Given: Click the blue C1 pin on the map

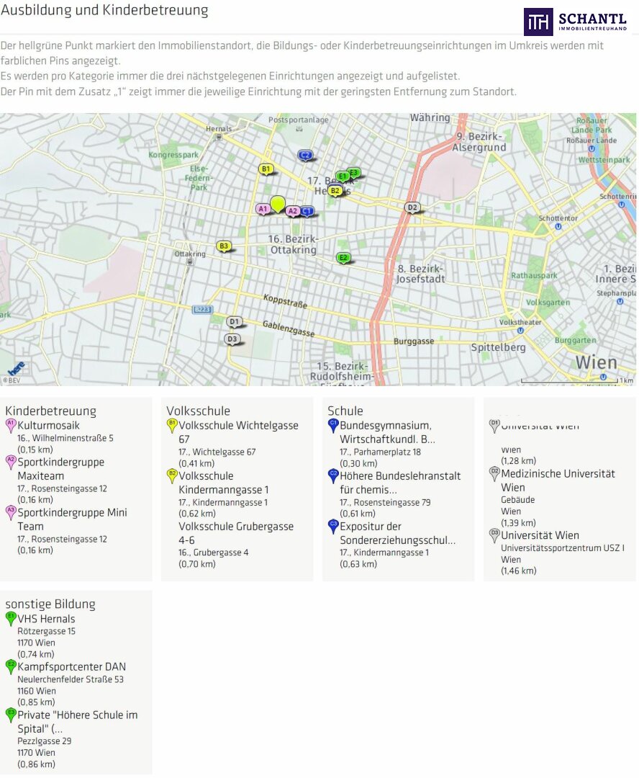Looking at the screenshot, I should pyautogui.click(x=307, y=211).
